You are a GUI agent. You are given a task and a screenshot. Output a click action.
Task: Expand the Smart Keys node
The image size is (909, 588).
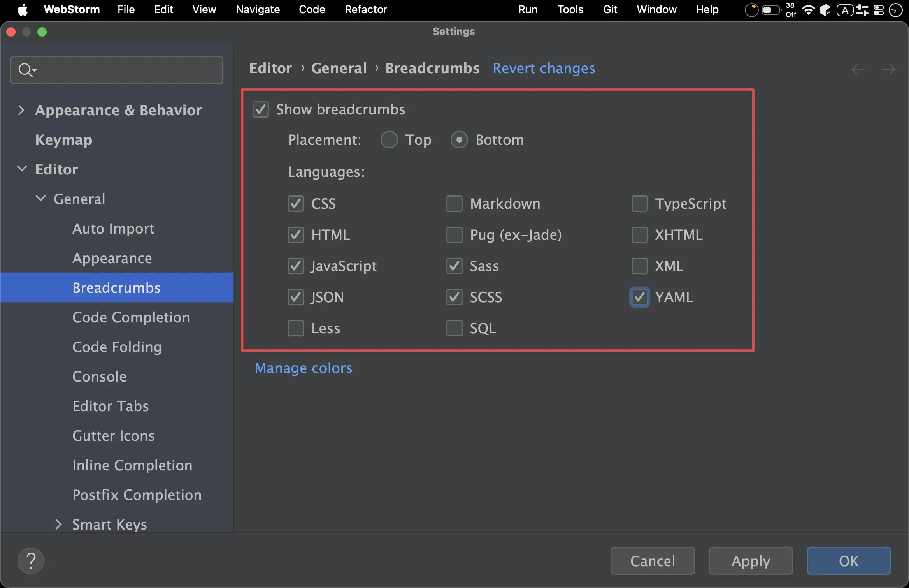(x=58, y=524)
